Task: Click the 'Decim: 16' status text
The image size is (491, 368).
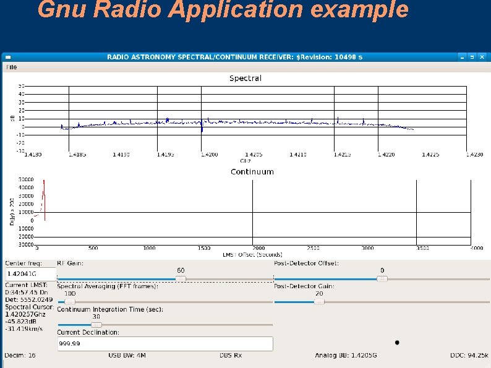Action: 20,356
